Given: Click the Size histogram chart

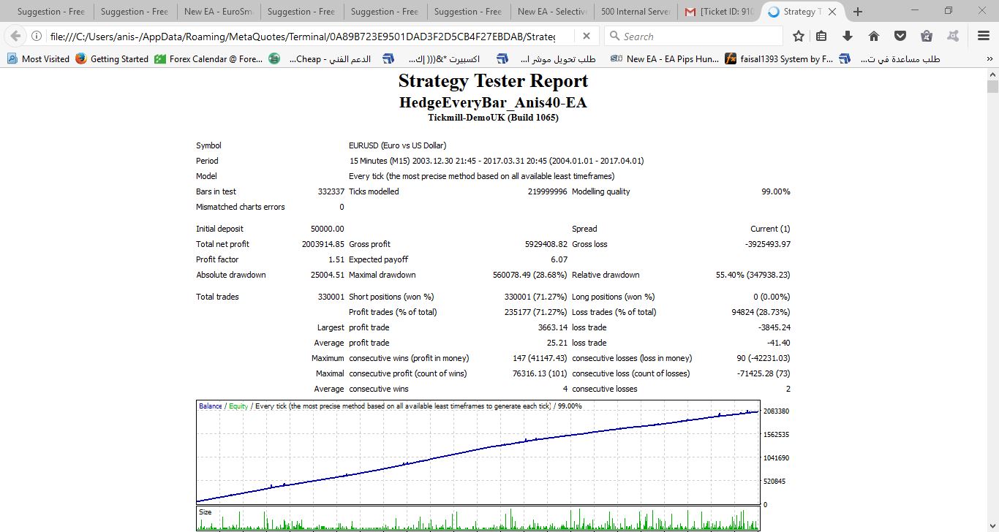Looking at the screenshot, I should (478, 518).
